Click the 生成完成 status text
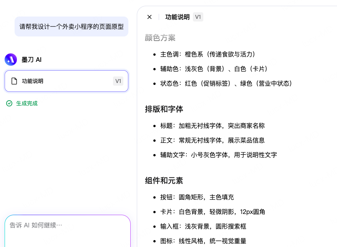This screenshot has height=247, width=337. (x=27, y=103)
